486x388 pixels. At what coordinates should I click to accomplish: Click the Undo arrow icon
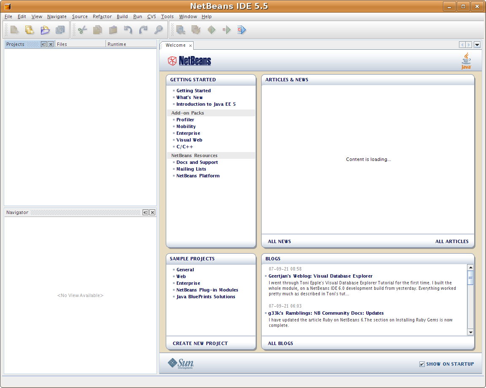128,30
